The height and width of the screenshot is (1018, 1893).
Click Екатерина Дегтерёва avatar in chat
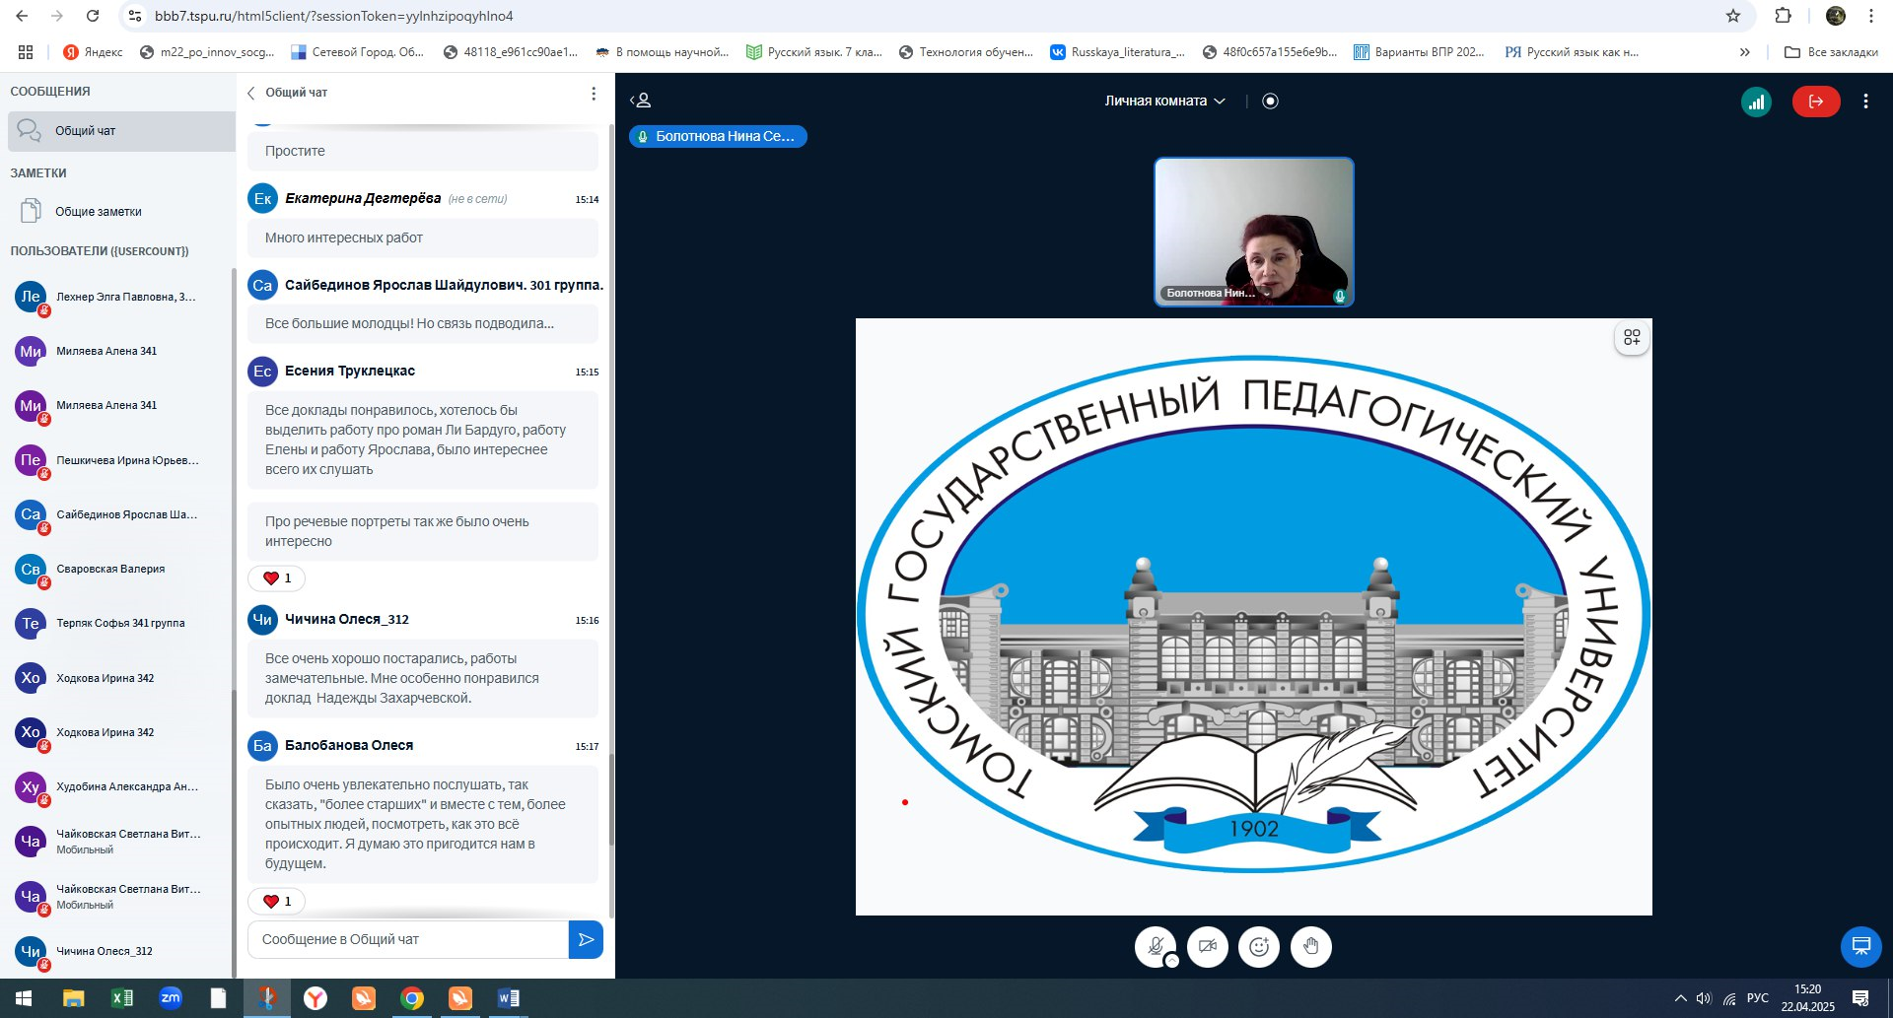262,198
